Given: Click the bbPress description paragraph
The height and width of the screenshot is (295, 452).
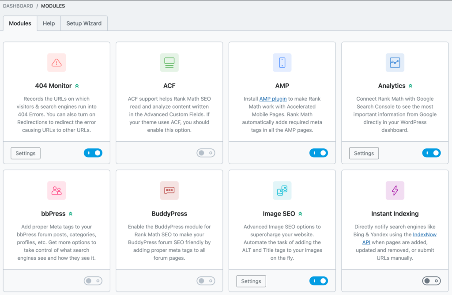Looking at the screenshot, I should tap(56, 242).
